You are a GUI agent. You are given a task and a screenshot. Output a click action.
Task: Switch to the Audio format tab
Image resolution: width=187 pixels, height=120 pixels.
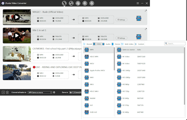(x=106, y=44)
